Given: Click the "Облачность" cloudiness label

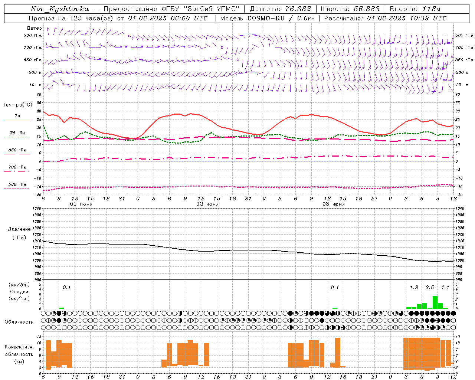Looking at the screenshot, I should 19,322.
